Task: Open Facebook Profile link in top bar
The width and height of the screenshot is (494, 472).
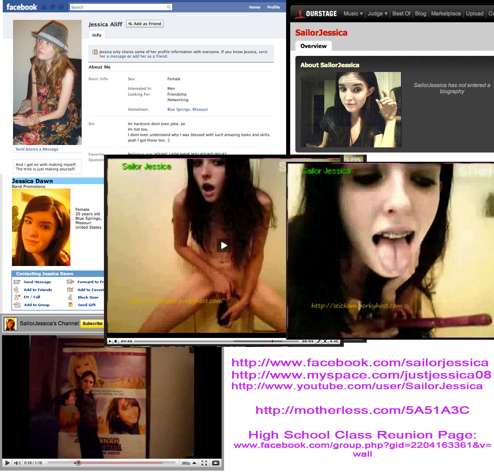Action: [273, 7]
